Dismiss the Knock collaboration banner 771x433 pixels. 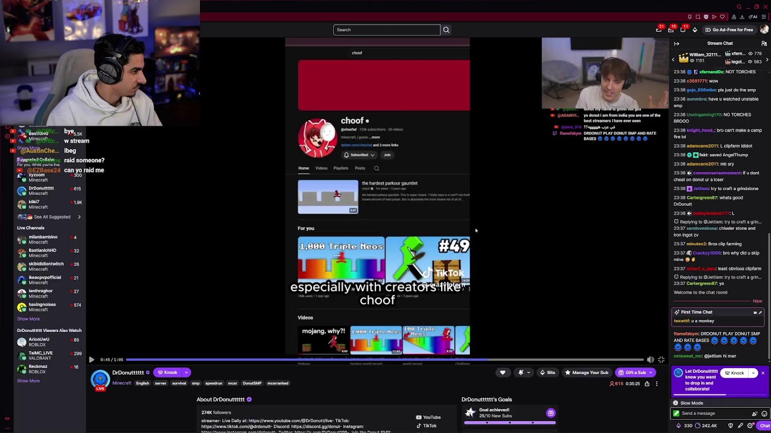coord(763,373)
